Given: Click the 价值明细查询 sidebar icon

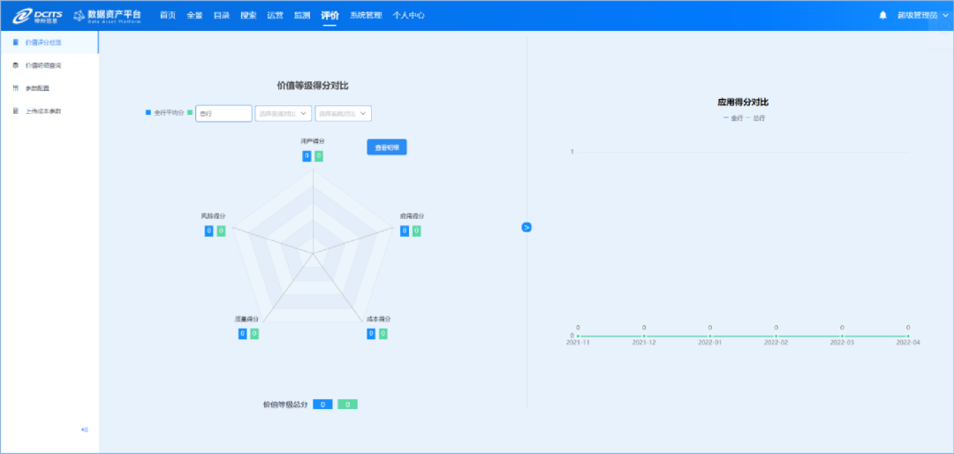Looking at the screenshot, I should [x=16, y=65].
